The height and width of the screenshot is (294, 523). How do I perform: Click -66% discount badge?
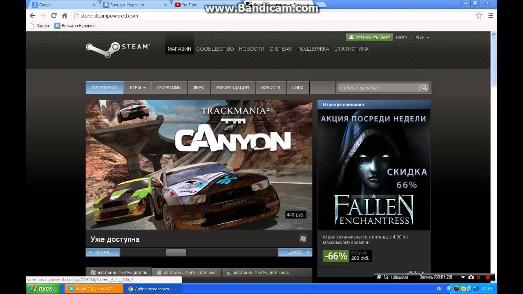336,256
